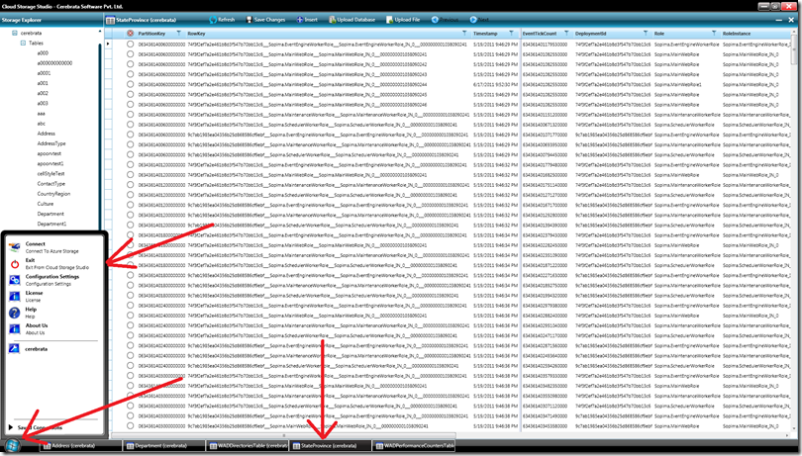Select CountryRegion table in tree
The image size is (802, 456).
coord(53,194)
